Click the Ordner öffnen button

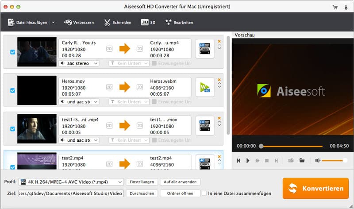tap(180, 194)
